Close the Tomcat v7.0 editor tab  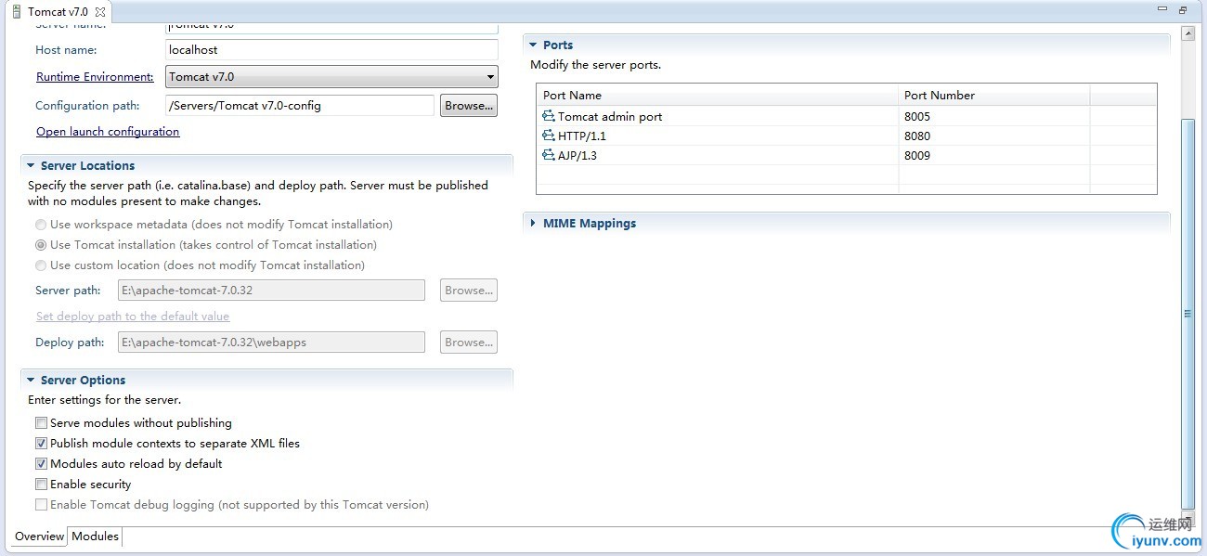[x=100, y=12]
